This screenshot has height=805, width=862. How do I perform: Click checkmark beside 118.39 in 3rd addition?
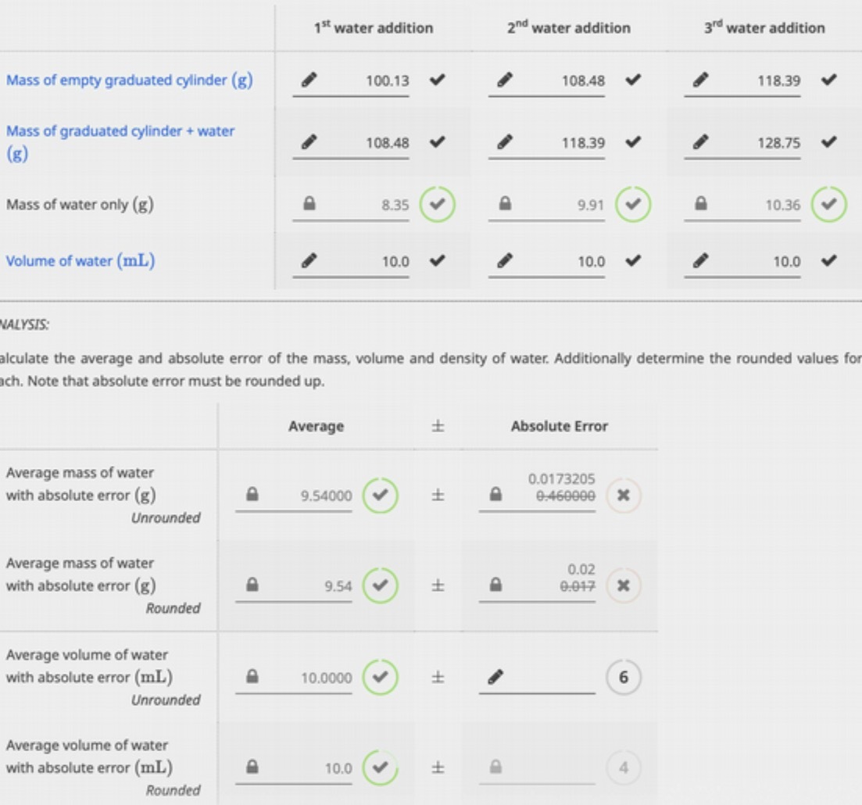[x=829, y=80]
